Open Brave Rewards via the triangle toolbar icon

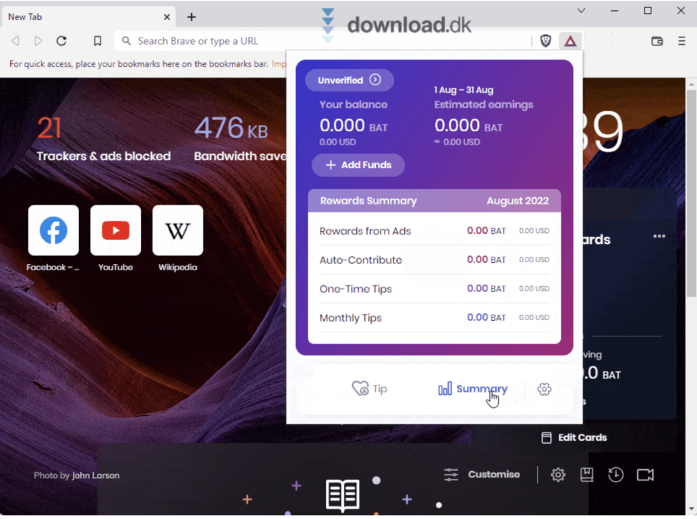(570, 40)
